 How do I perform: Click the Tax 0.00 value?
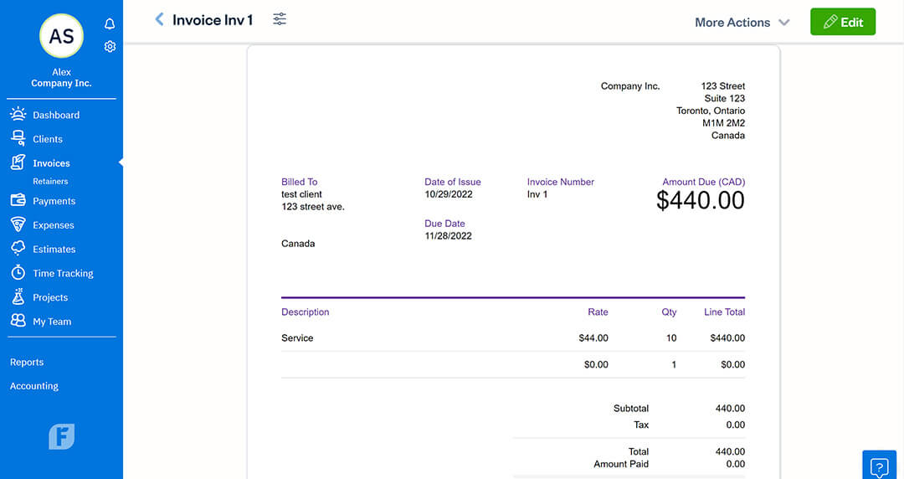[x=736, y=425]
